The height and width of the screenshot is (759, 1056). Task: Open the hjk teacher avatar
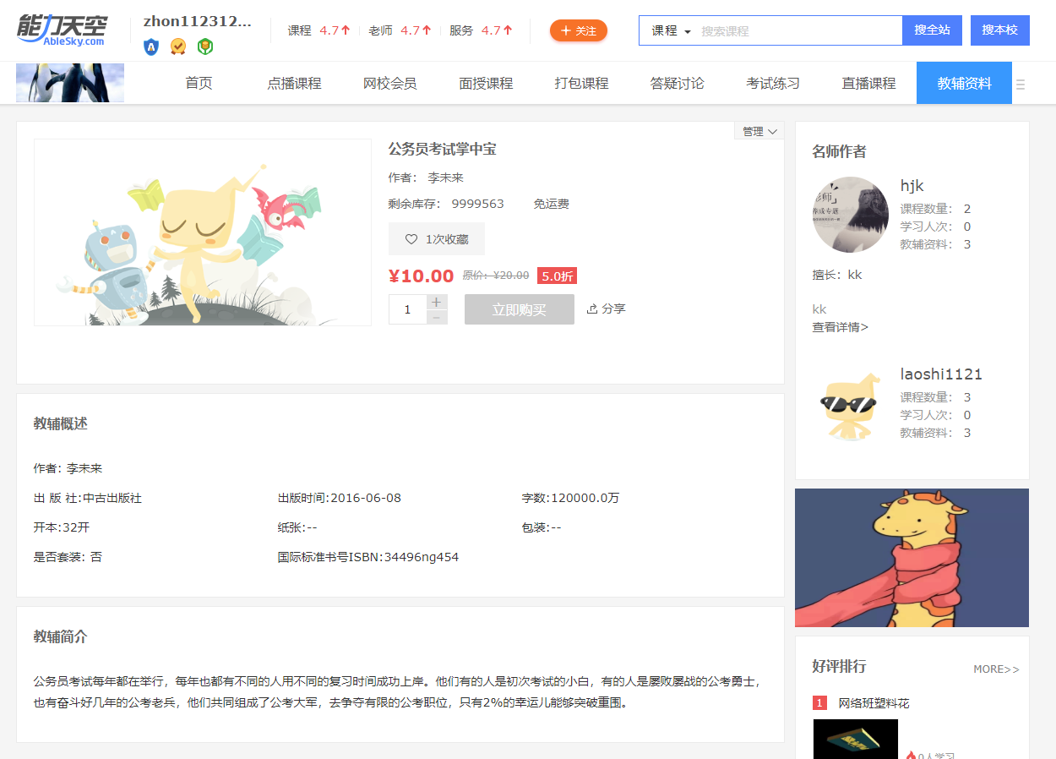click(x=850, y=215)
